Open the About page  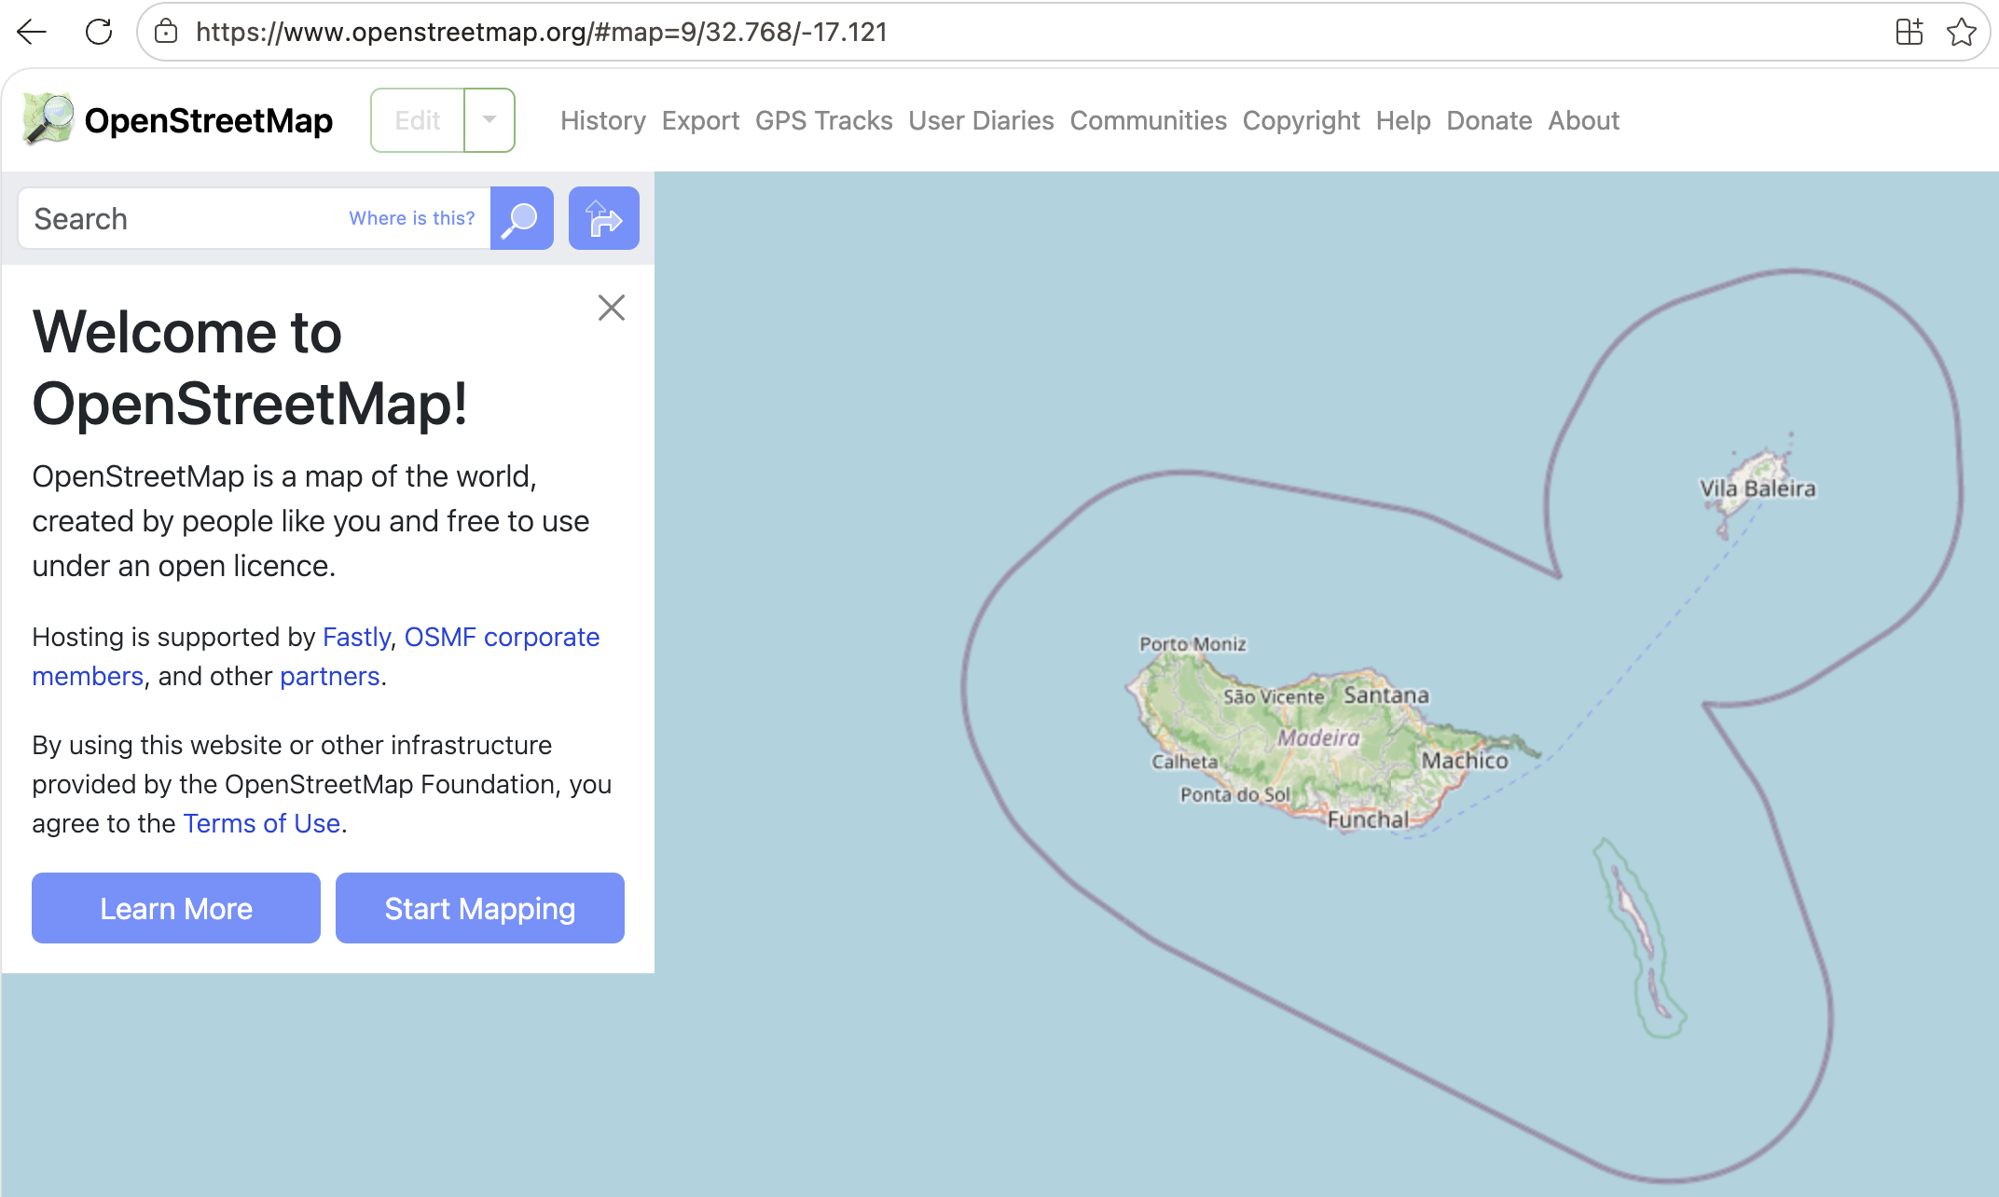tap(1583, 120)
